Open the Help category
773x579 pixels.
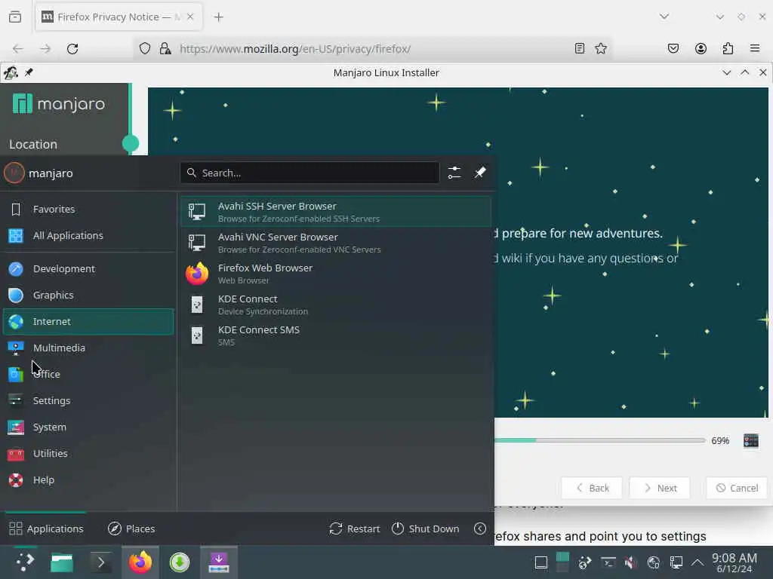(88, 480)
